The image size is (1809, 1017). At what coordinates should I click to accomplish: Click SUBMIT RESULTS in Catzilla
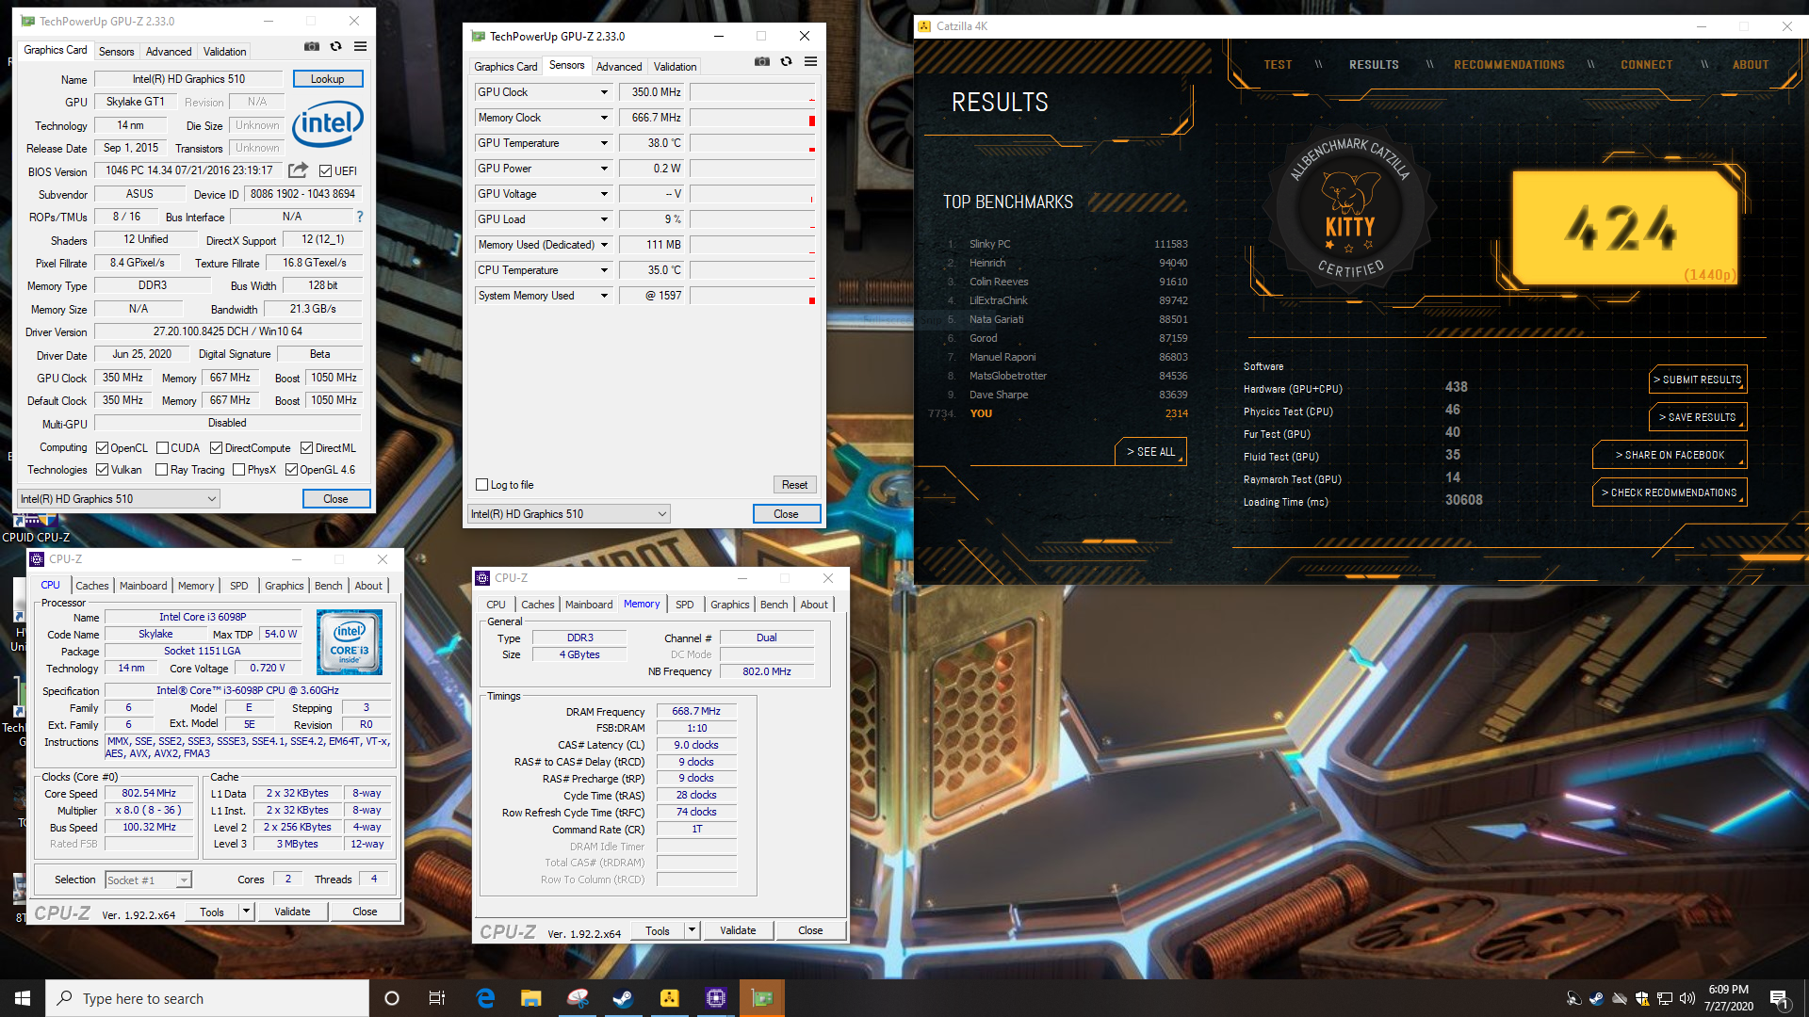tap(1700, 379)
